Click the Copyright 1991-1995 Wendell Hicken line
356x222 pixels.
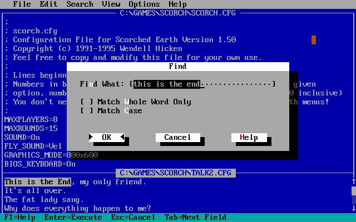point(93,48)
